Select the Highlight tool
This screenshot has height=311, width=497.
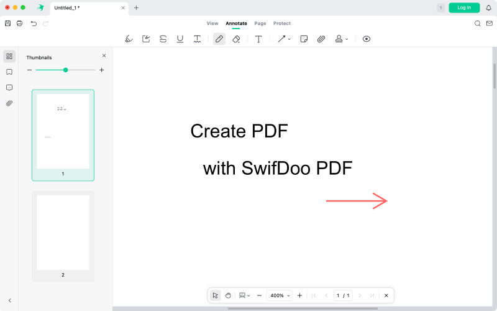click(x=129, y=39)
